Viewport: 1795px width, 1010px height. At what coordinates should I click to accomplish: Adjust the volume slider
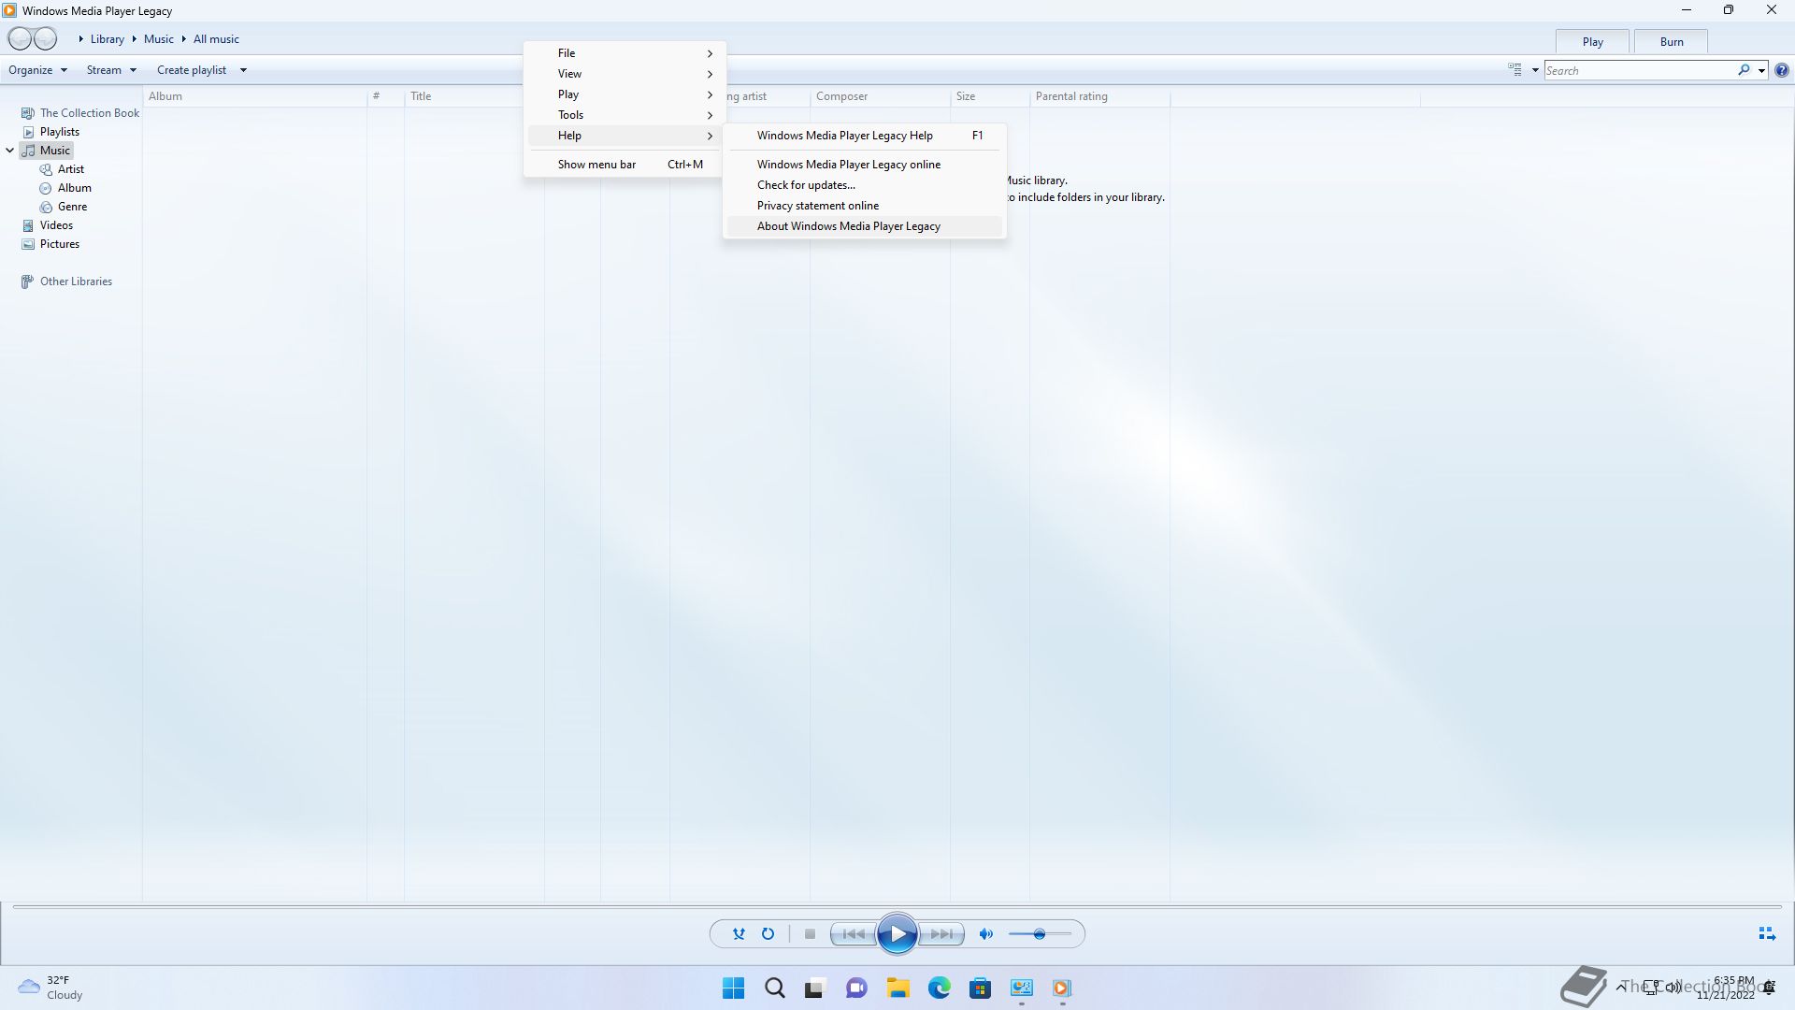(1040, 933)
